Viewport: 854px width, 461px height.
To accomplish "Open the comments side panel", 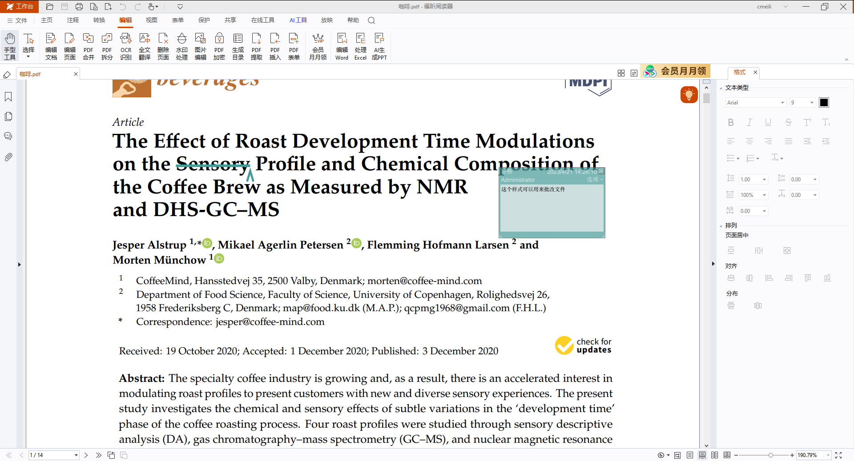I will tap(8, 136).
